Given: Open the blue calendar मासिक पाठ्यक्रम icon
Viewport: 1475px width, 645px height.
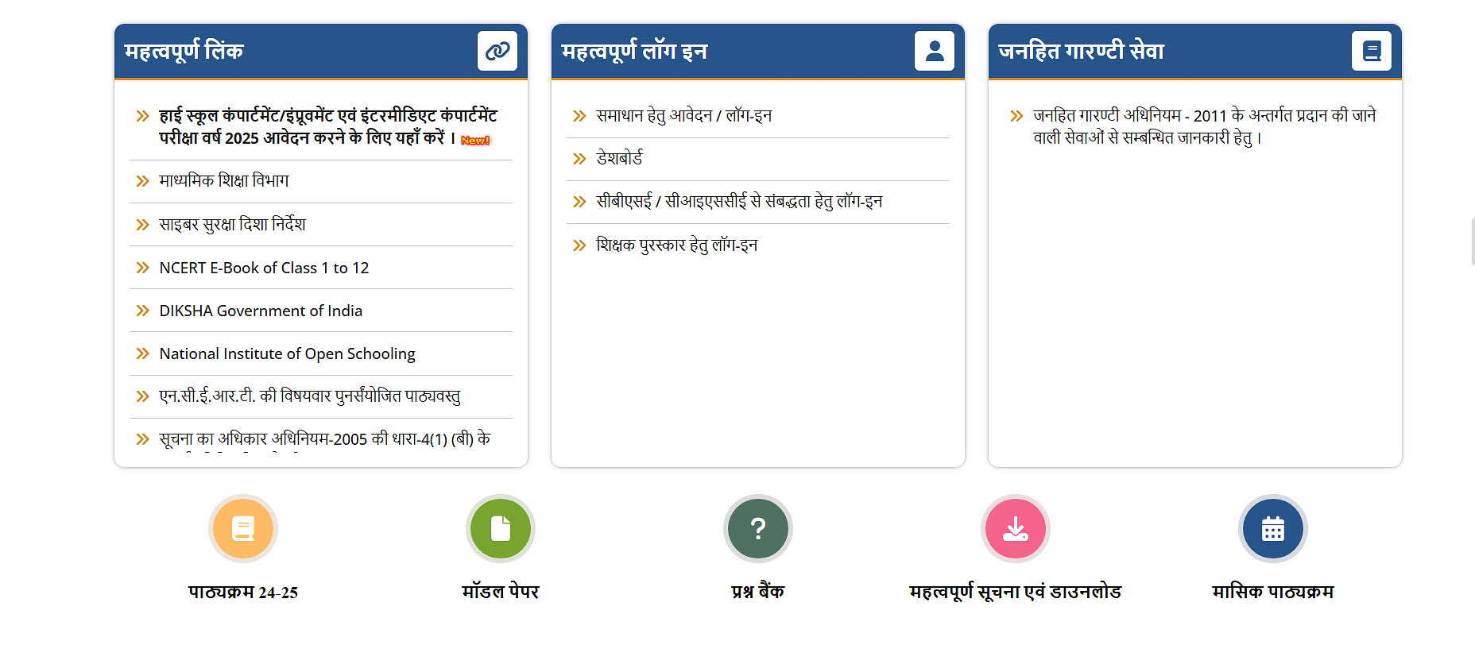Looking at the screenshot, I should (x=1273, y=528).
